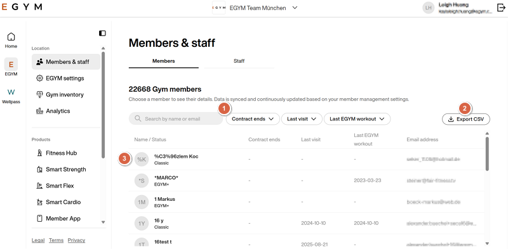Click the EGYM Team München location logo
The image size is (508, 249).
coord(218,8)
